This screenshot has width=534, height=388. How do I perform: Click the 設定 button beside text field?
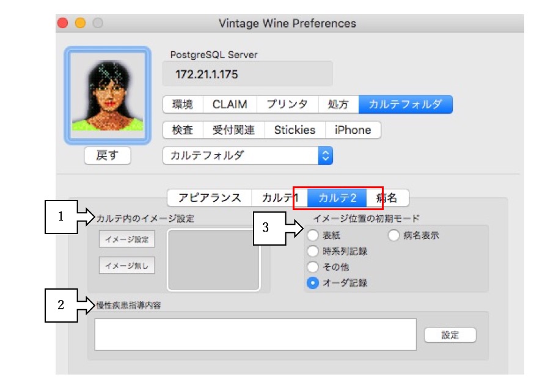tap(450, 335)
